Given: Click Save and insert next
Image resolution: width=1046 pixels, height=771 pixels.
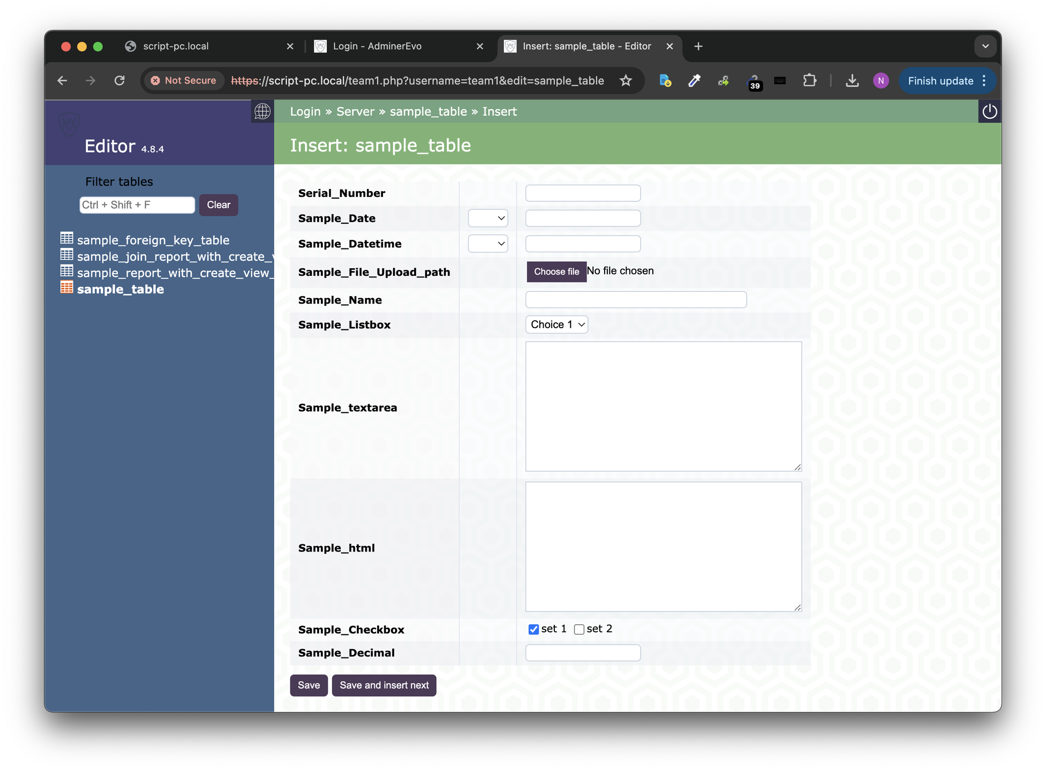Looking at the screenshot, I should [x=384, y=685].
